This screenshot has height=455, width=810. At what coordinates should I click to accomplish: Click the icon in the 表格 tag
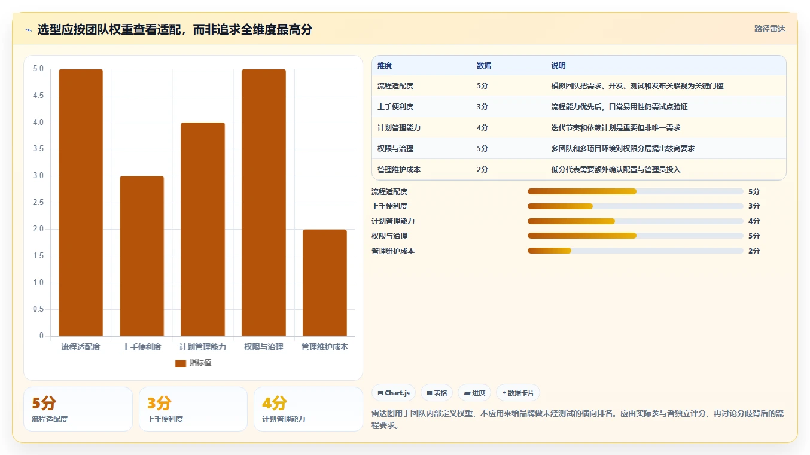coord(430,393)
